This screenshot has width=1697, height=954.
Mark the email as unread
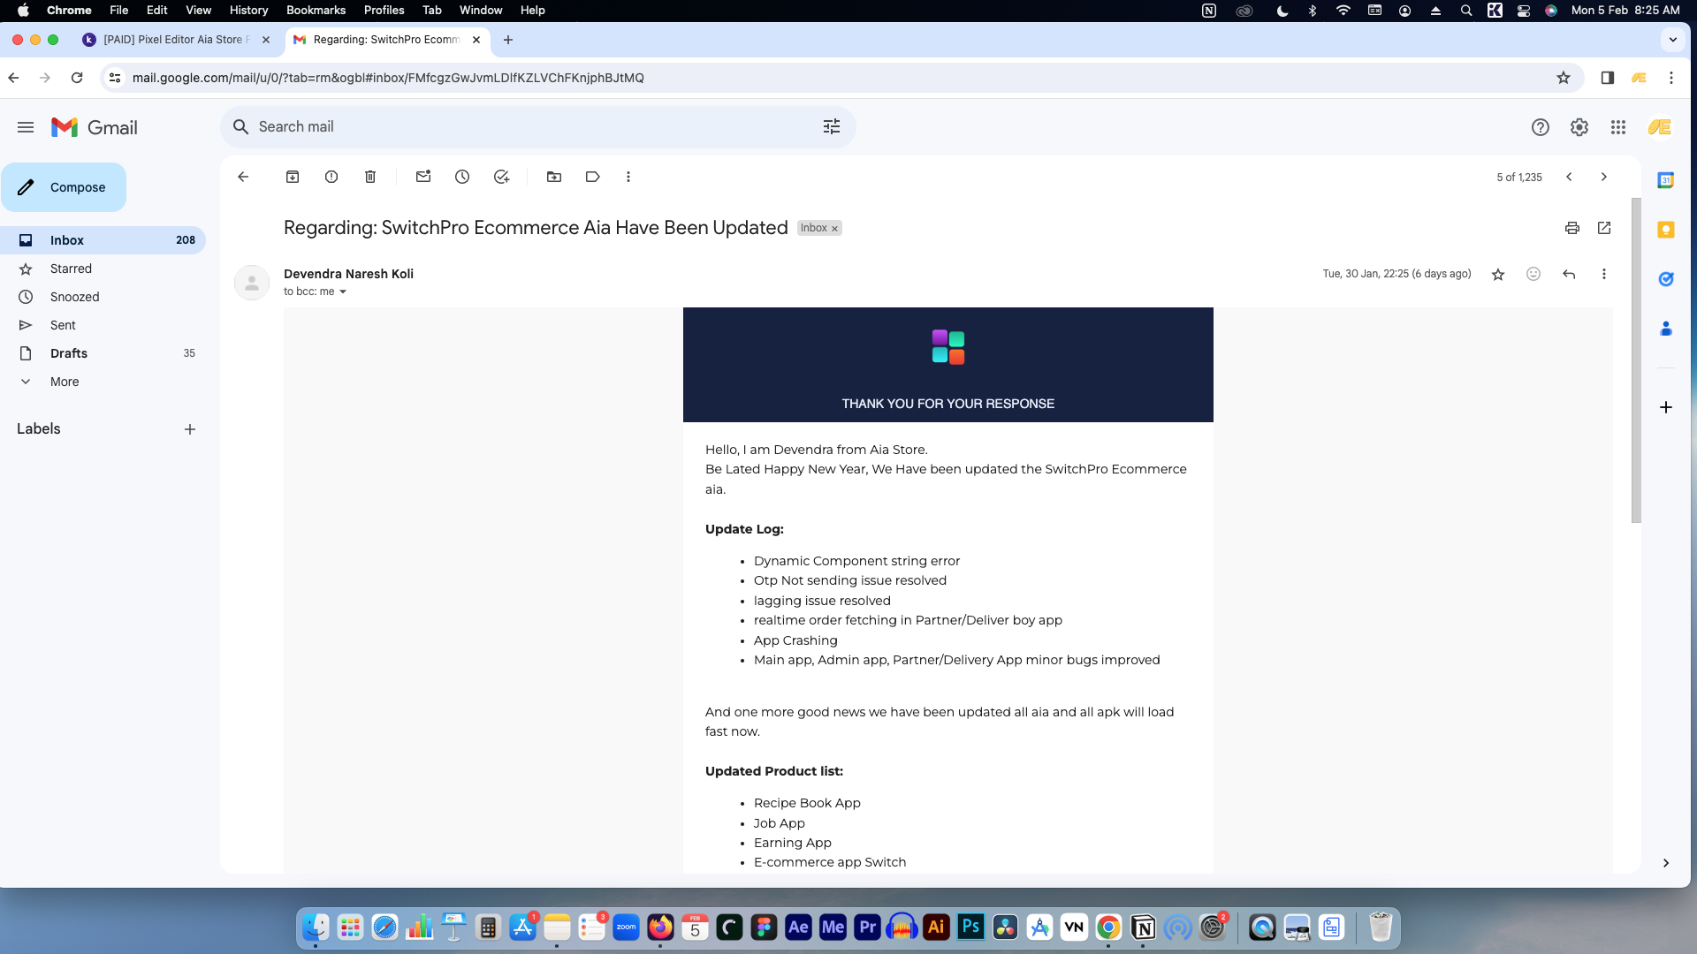[423, 177]
